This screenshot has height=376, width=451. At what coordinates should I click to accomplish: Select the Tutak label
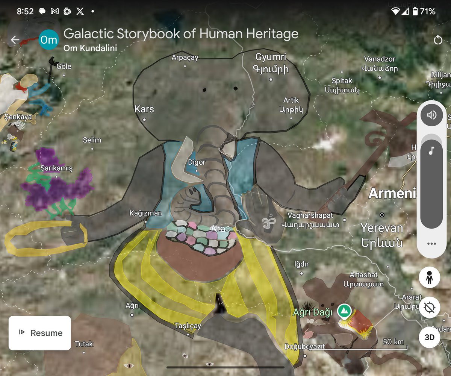(84, 344)
